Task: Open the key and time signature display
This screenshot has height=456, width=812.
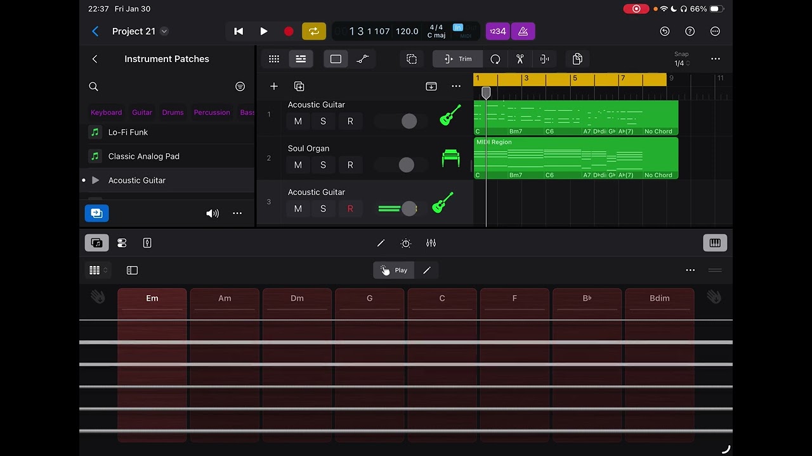Action: coord(436,31)
